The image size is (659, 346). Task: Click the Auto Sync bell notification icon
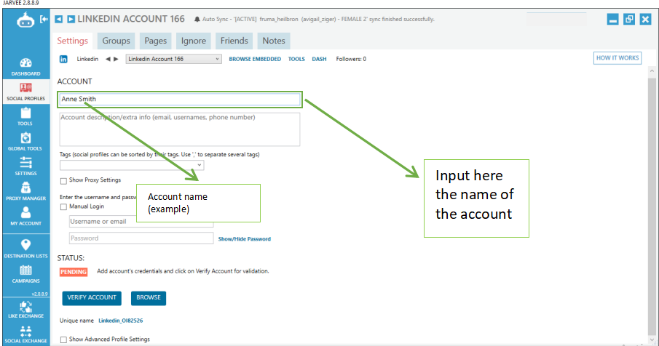pos(197,20)
